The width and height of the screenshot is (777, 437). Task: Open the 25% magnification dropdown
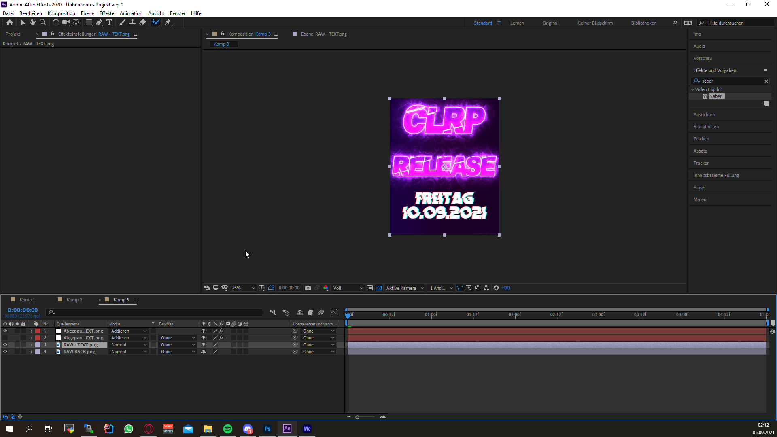pos(243,288)
